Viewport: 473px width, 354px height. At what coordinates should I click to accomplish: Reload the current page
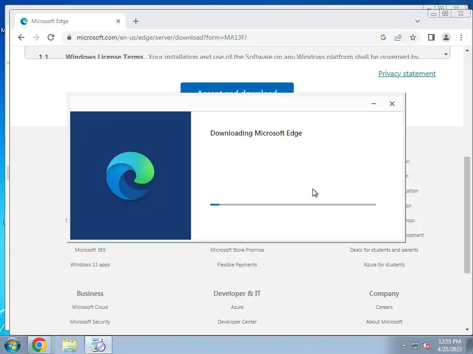[51, 37]
